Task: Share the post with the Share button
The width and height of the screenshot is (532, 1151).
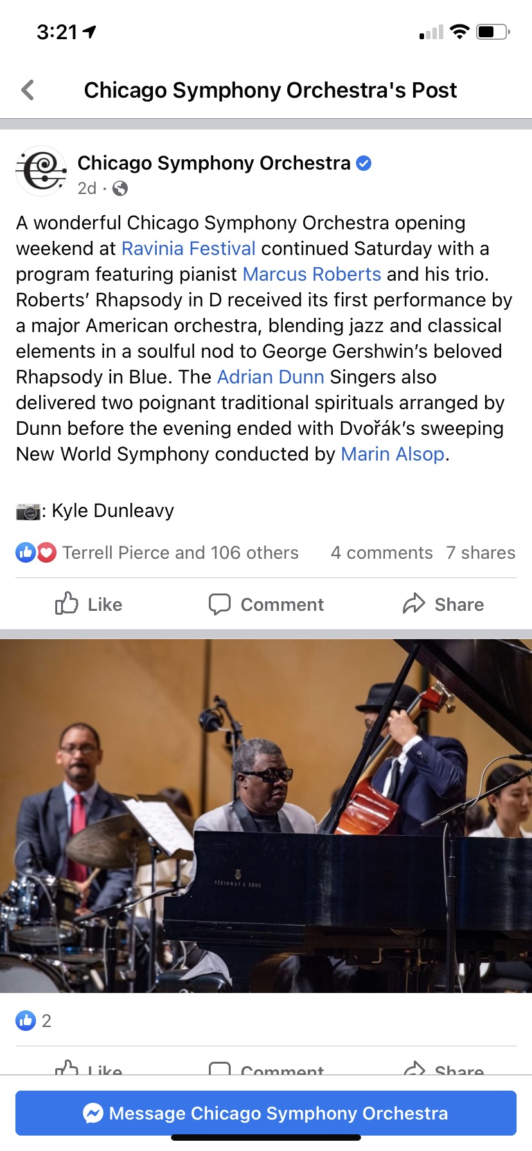Action: coord(443,604)
